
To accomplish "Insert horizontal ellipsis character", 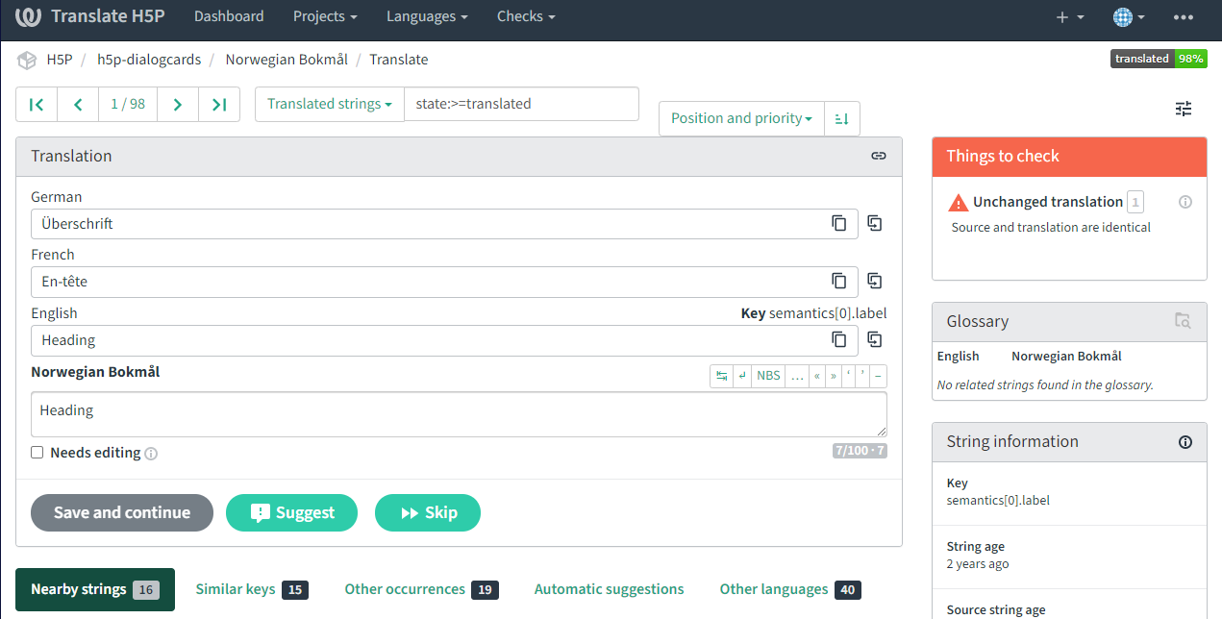I will (x=797, y=376).
